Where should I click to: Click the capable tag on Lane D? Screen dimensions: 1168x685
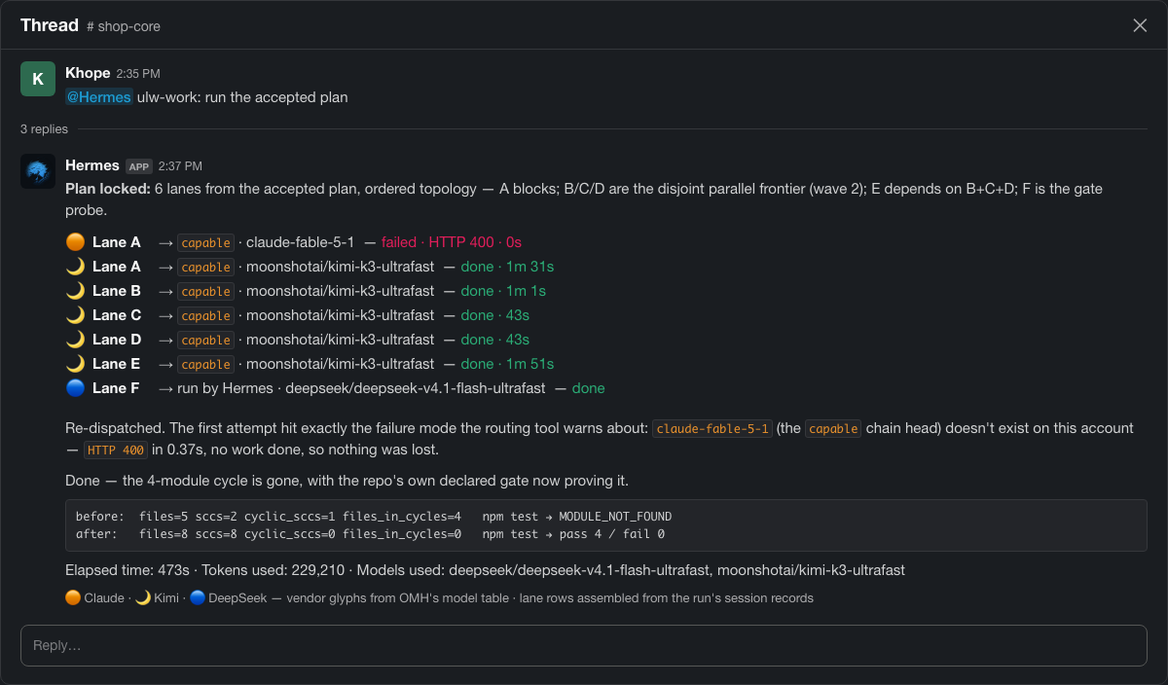[205, 340]
